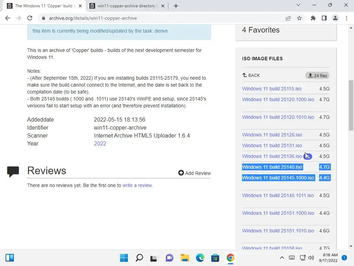
Task: Open Chat icon on taskbar
Action: point(169,258)
